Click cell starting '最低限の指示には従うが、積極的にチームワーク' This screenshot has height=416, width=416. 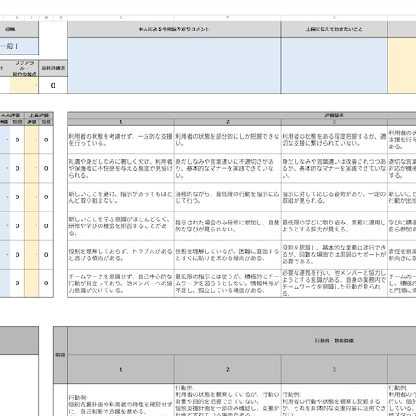click(227, 283)
